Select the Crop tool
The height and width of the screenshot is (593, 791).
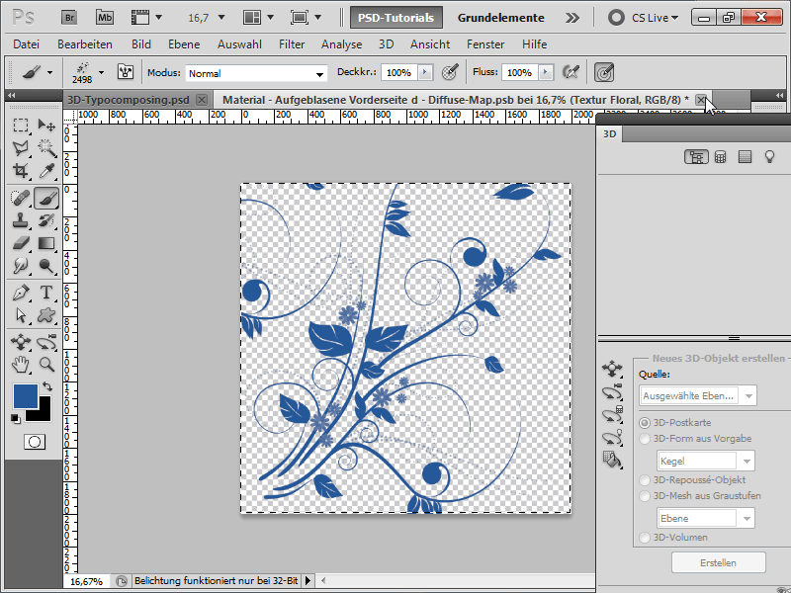(x=21, y=170)
